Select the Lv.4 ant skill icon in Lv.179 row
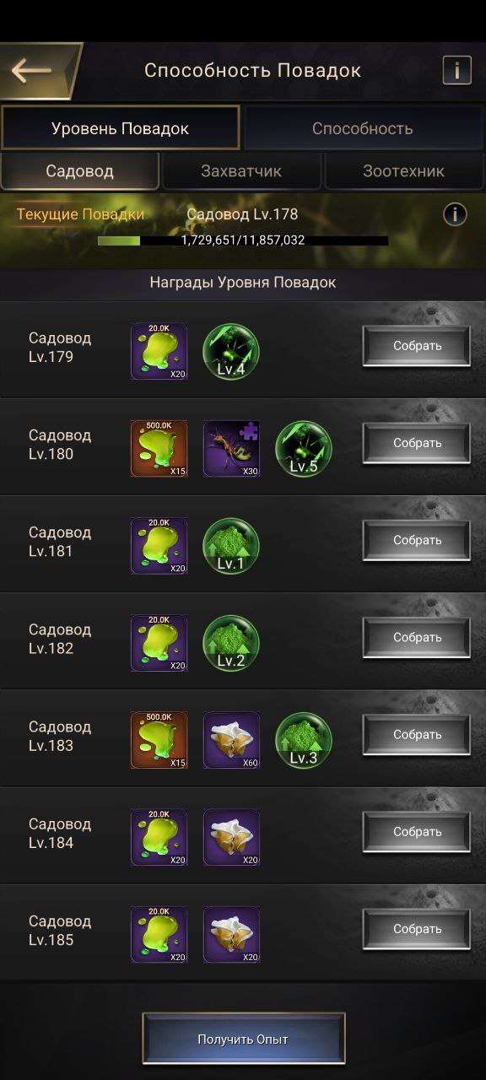The height and width of the screenshot is (1080, 486). click(x=231, y=351)
